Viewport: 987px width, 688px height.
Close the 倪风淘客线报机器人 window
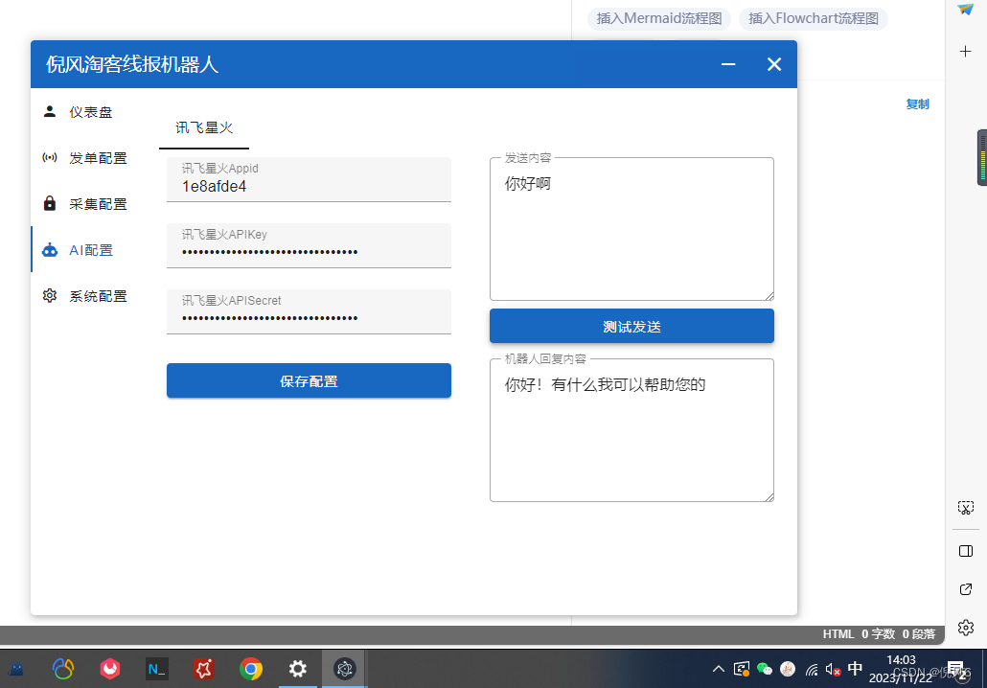(774, 64)
